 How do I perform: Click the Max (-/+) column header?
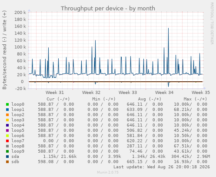tap(196, 99)
